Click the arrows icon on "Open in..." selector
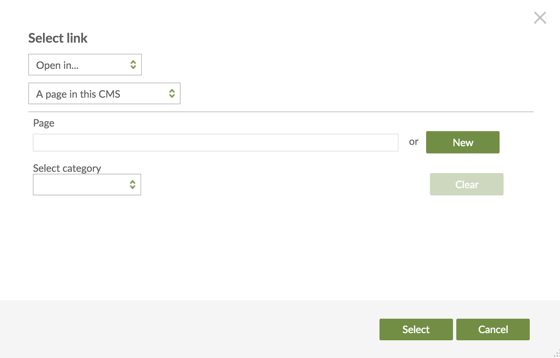This screenshot has width=560, height=358. click(133, 65)
